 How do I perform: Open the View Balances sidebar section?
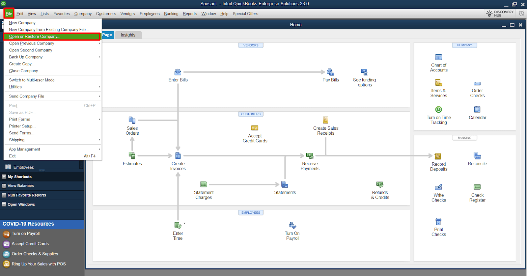(42, 186)
